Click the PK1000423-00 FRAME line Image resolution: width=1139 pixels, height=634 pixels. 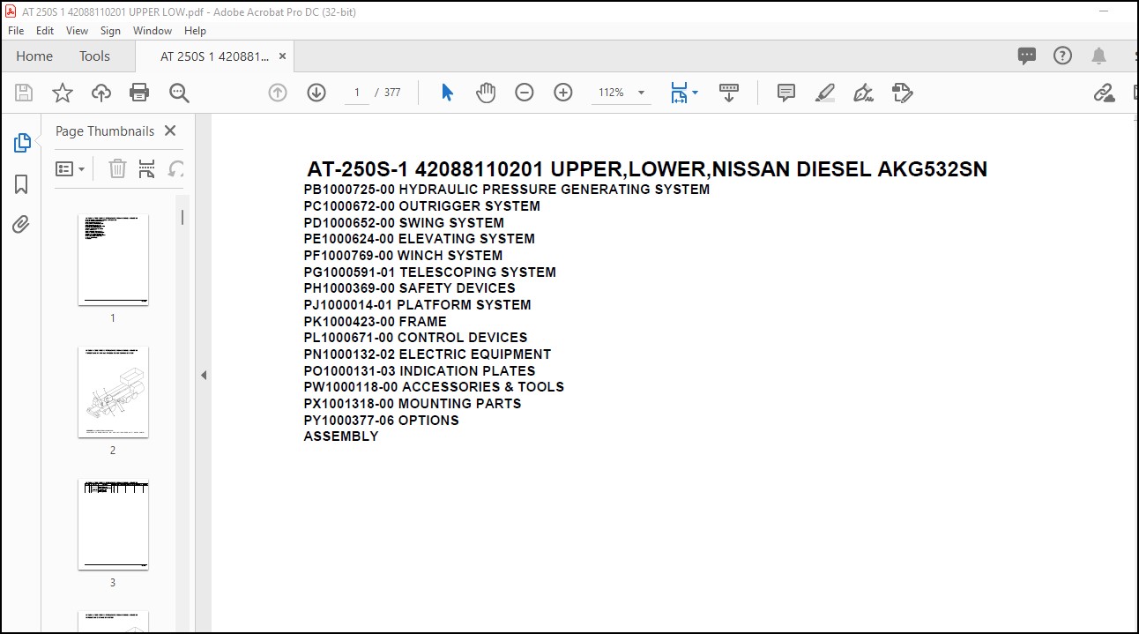pos(376,322)
